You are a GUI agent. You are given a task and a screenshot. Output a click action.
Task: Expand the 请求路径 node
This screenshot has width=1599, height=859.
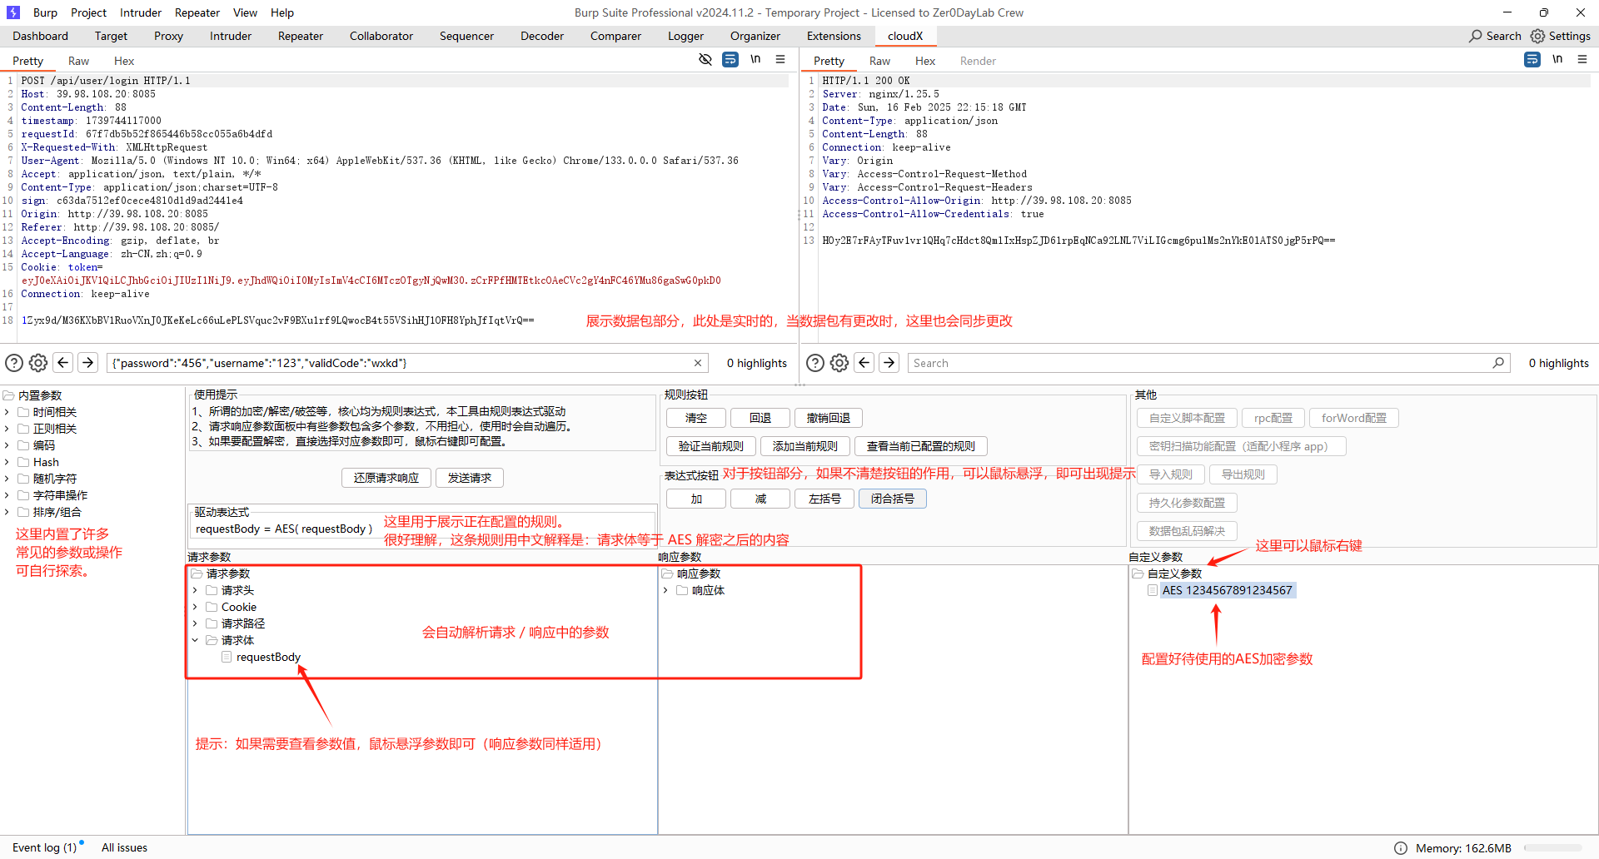pyautogui.click(x=195, y=623)
